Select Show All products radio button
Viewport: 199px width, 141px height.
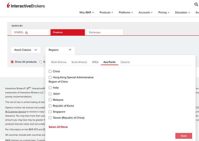pyautogui.click(x=12, y=62)
